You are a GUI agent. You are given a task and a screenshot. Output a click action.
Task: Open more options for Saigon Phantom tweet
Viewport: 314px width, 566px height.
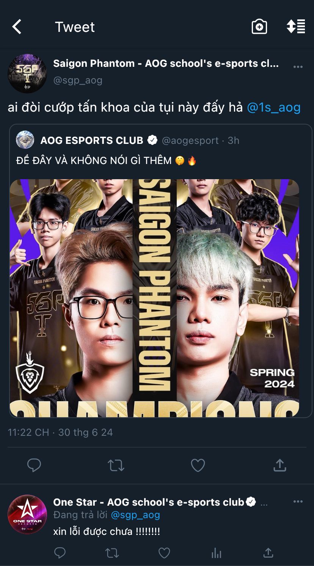click(x=298, y=67)
